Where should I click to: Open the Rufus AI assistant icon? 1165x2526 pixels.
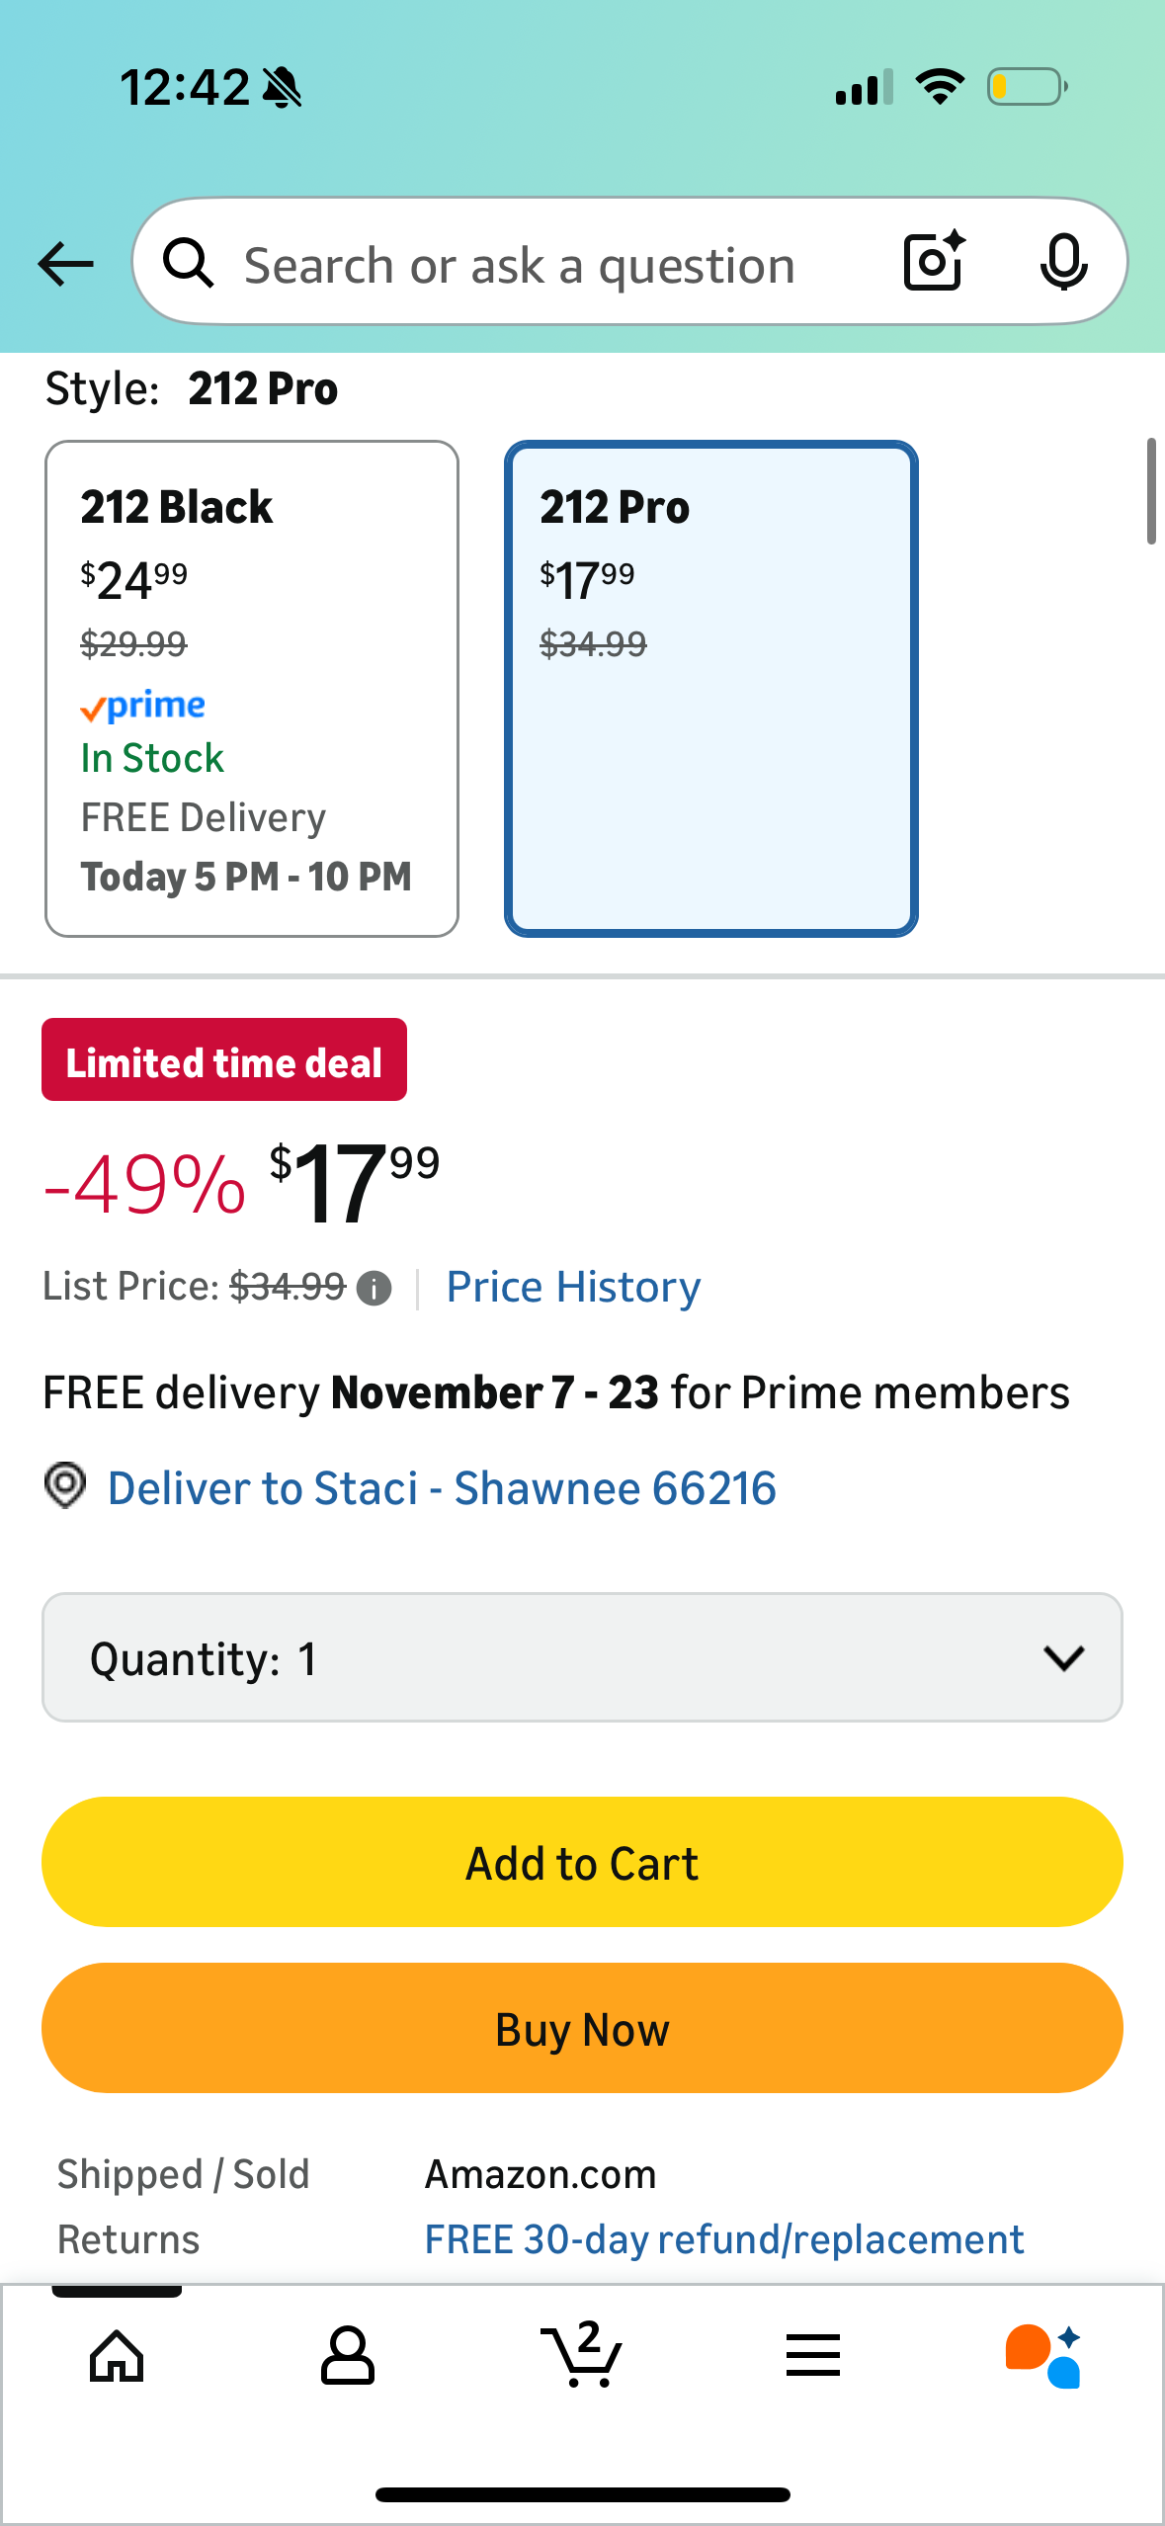point(1043,2356)
